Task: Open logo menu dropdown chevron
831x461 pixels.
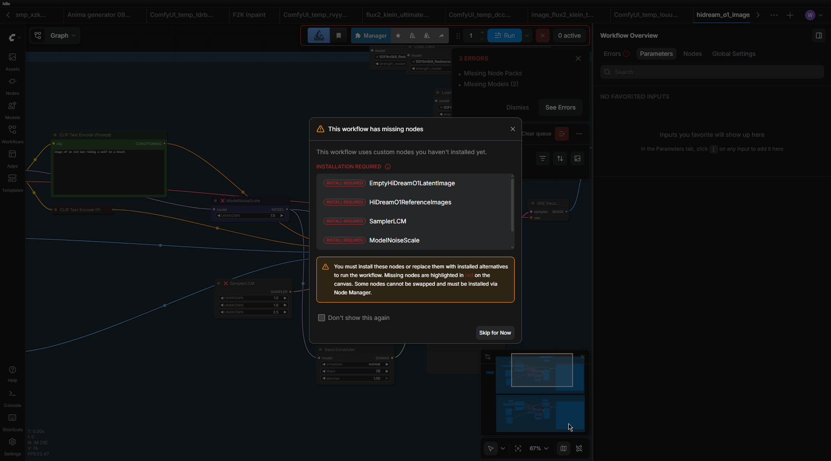Action: click(19, 38)
